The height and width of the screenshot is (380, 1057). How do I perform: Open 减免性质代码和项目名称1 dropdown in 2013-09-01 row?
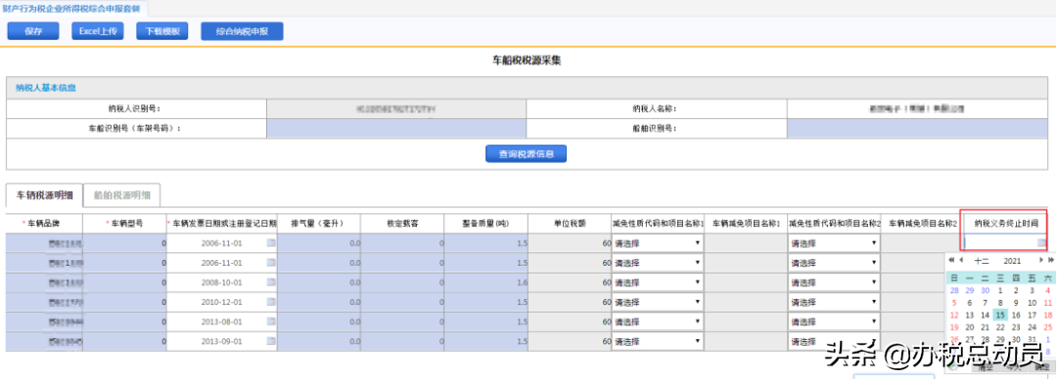[x=658, y=342]
